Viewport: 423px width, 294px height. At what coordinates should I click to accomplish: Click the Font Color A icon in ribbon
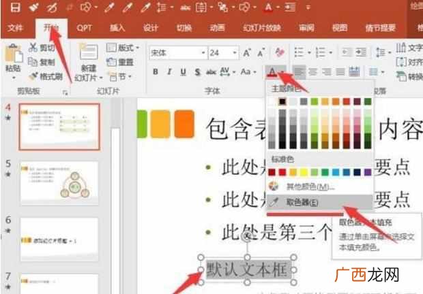[x=272, y=72]
